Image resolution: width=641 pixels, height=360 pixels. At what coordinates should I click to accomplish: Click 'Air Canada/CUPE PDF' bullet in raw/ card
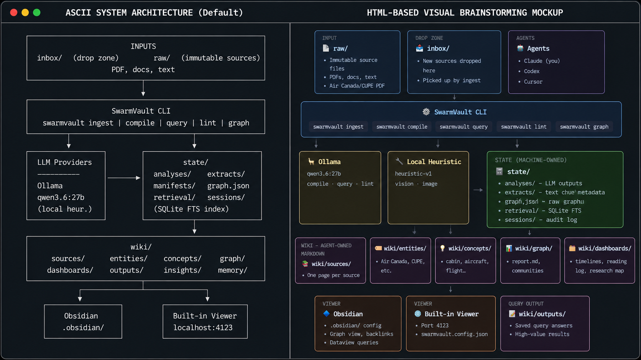coord(357,86)
